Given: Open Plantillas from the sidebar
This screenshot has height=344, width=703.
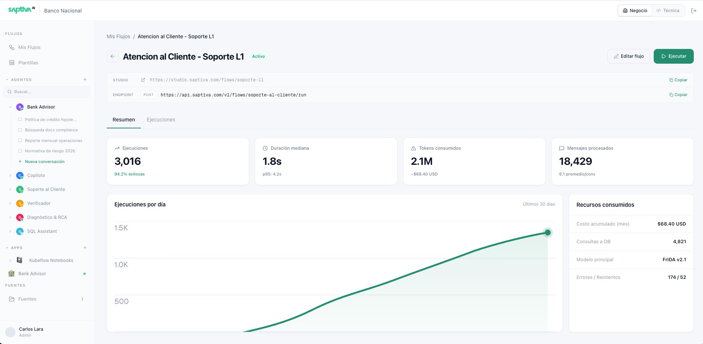Looking at the screenshot, I should point(28,63).
